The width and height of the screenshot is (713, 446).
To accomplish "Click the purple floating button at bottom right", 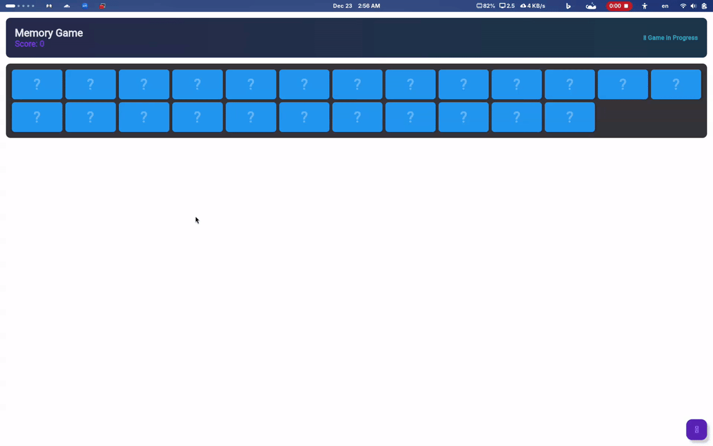I will point(696,429).
